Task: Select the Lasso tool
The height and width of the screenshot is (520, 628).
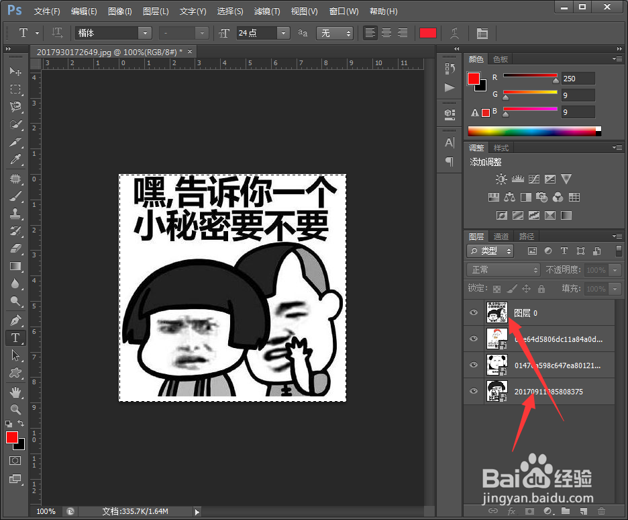Action: (15, 107)
